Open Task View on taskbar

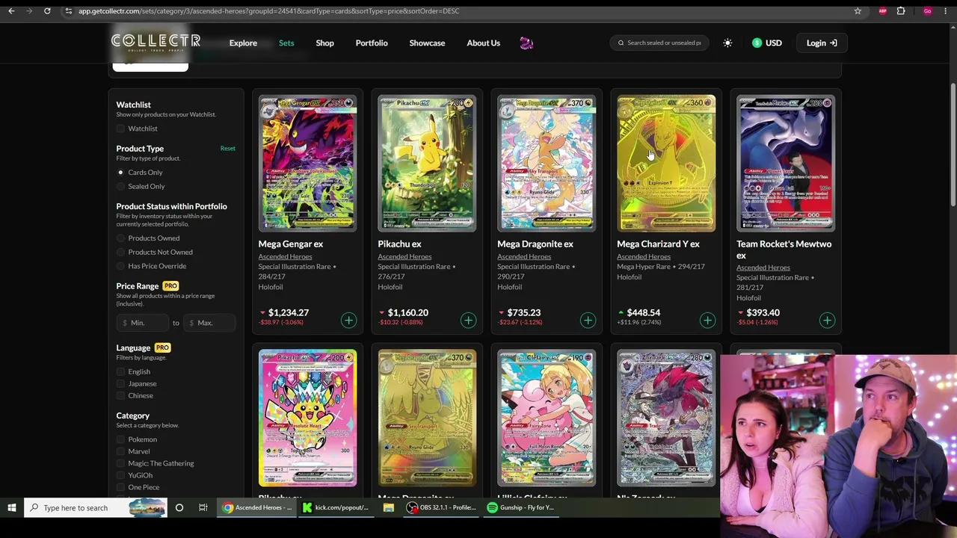click(x=203, y=508)
